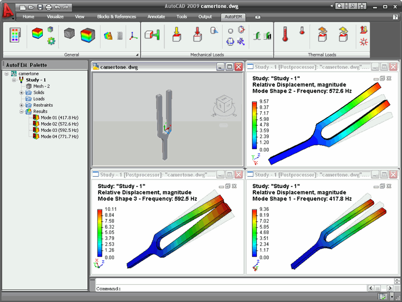This screenshot has height=302, width=402.
Task: Click the coordinate system axes icon
Action: (x=133, y=36)
